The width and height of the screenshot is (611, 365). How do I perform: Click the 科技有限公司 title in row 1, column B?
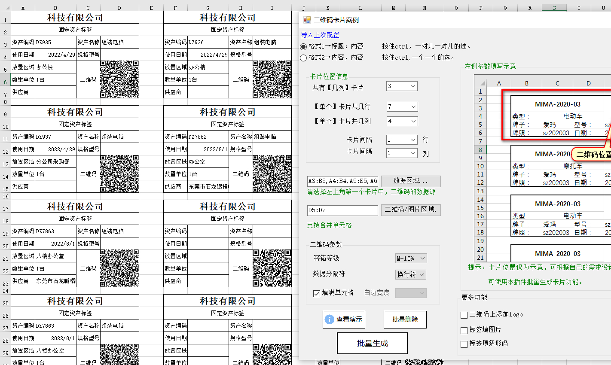point(75,17)
